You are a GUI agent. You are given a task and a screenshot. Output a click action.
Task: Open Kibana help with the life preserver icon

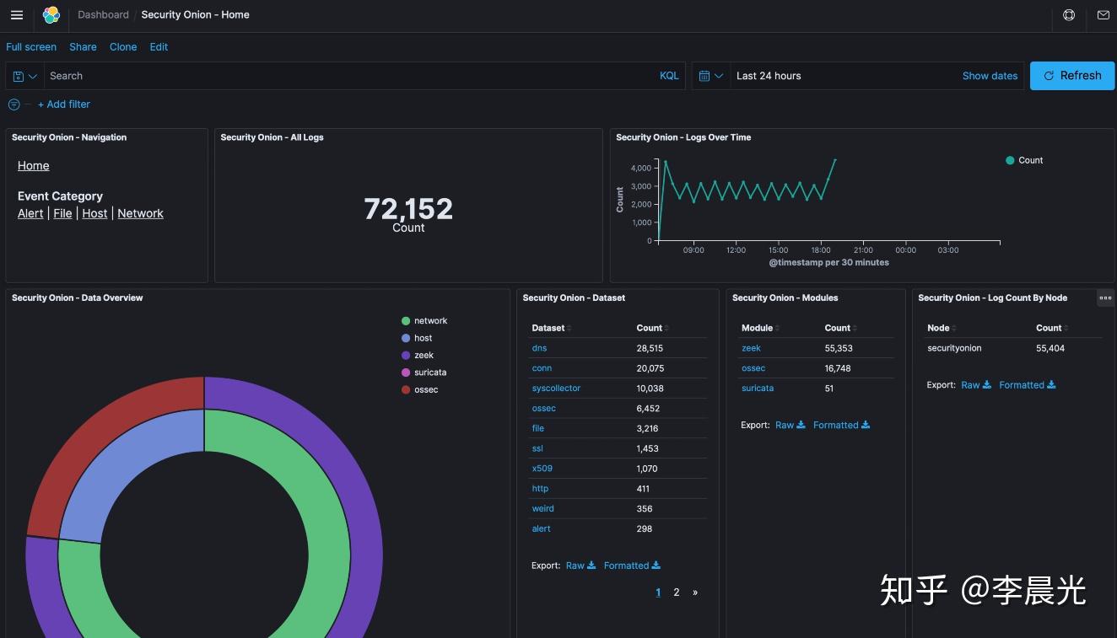(x=1068, y=15)
